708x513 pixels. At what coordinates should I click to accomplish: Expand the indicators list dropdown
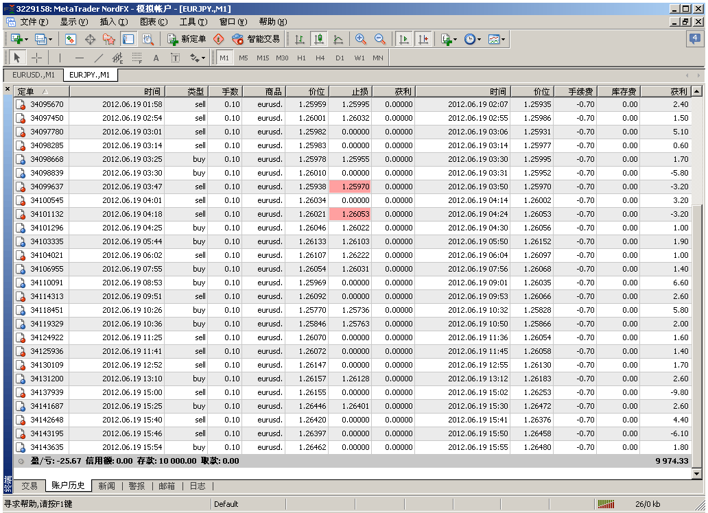(x=455, y=39)
